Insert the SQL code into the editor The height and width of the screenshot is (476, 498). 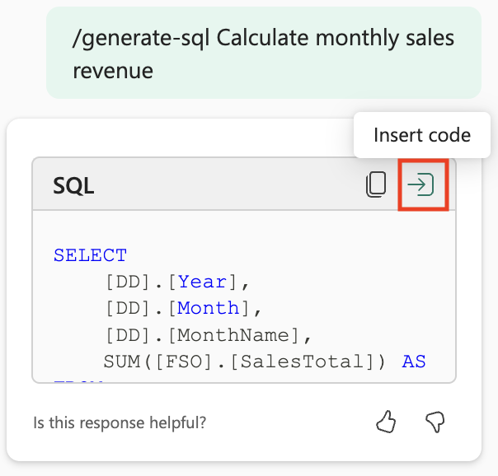click(x=420, y=184)
